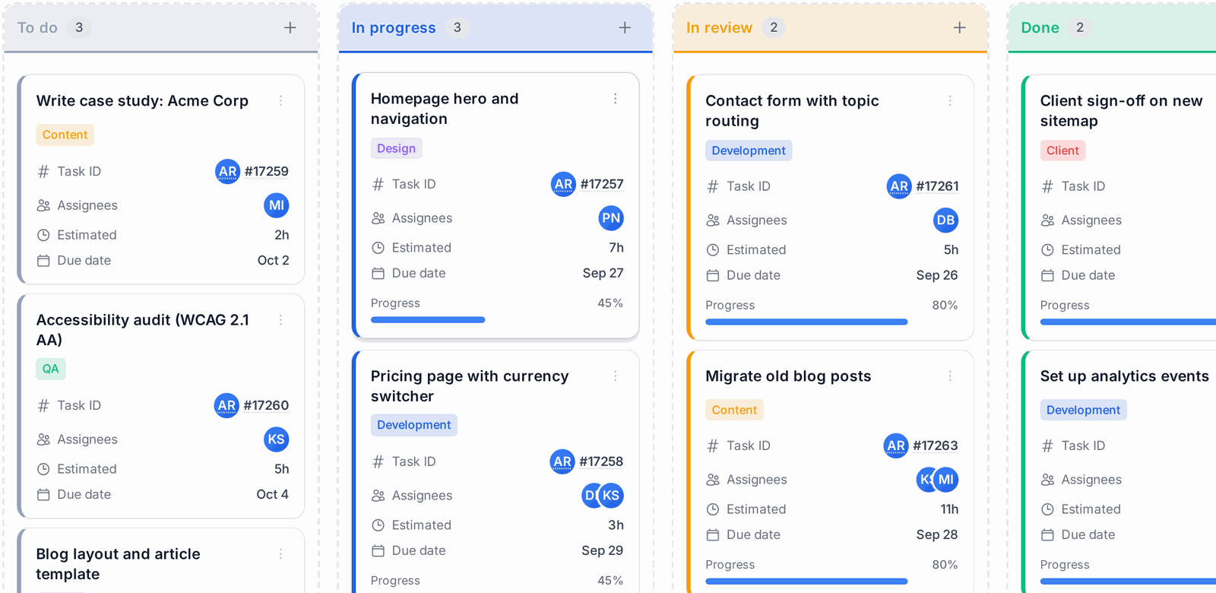Click the 11h estimate on Migrate blog posts
Image resolution: width=1216 pixels, height=593 pixels.
[949, 509]
